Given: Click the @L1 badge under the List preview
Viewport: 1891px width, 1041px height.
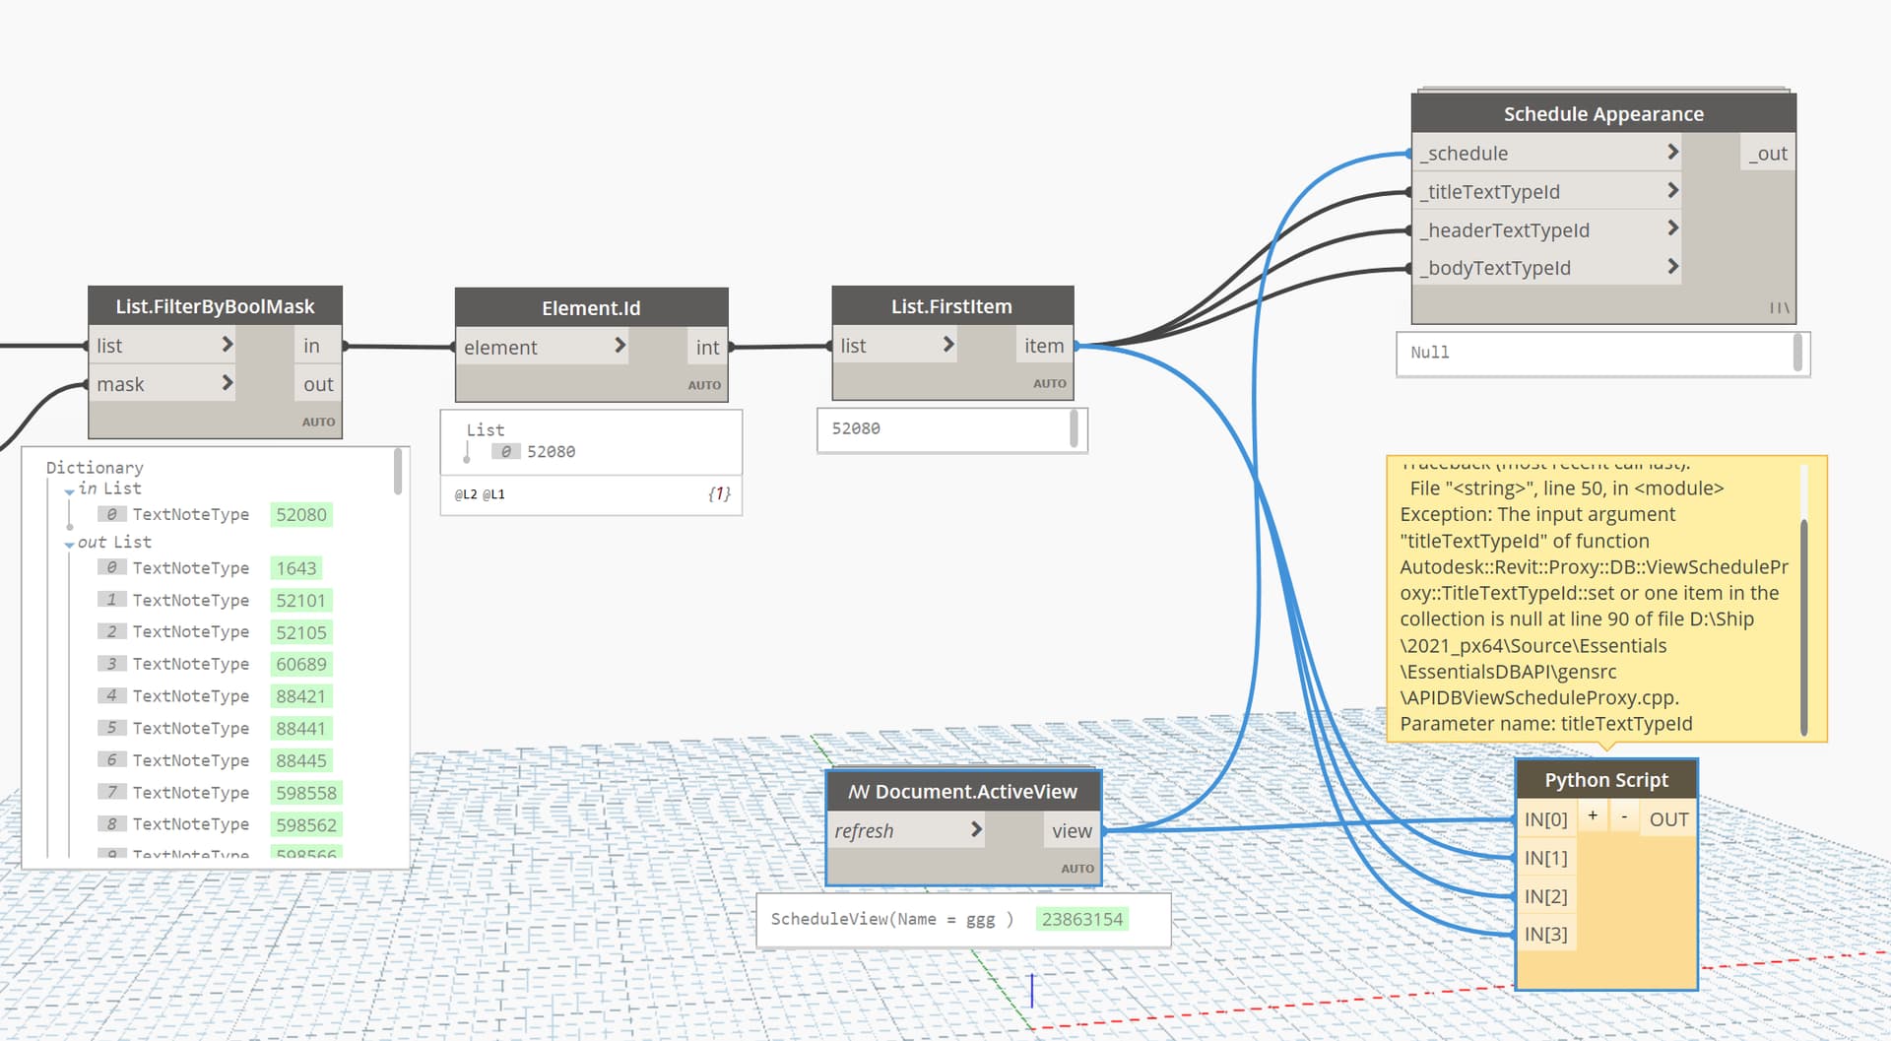Looking at the screenshot, I should pos(495,493).
